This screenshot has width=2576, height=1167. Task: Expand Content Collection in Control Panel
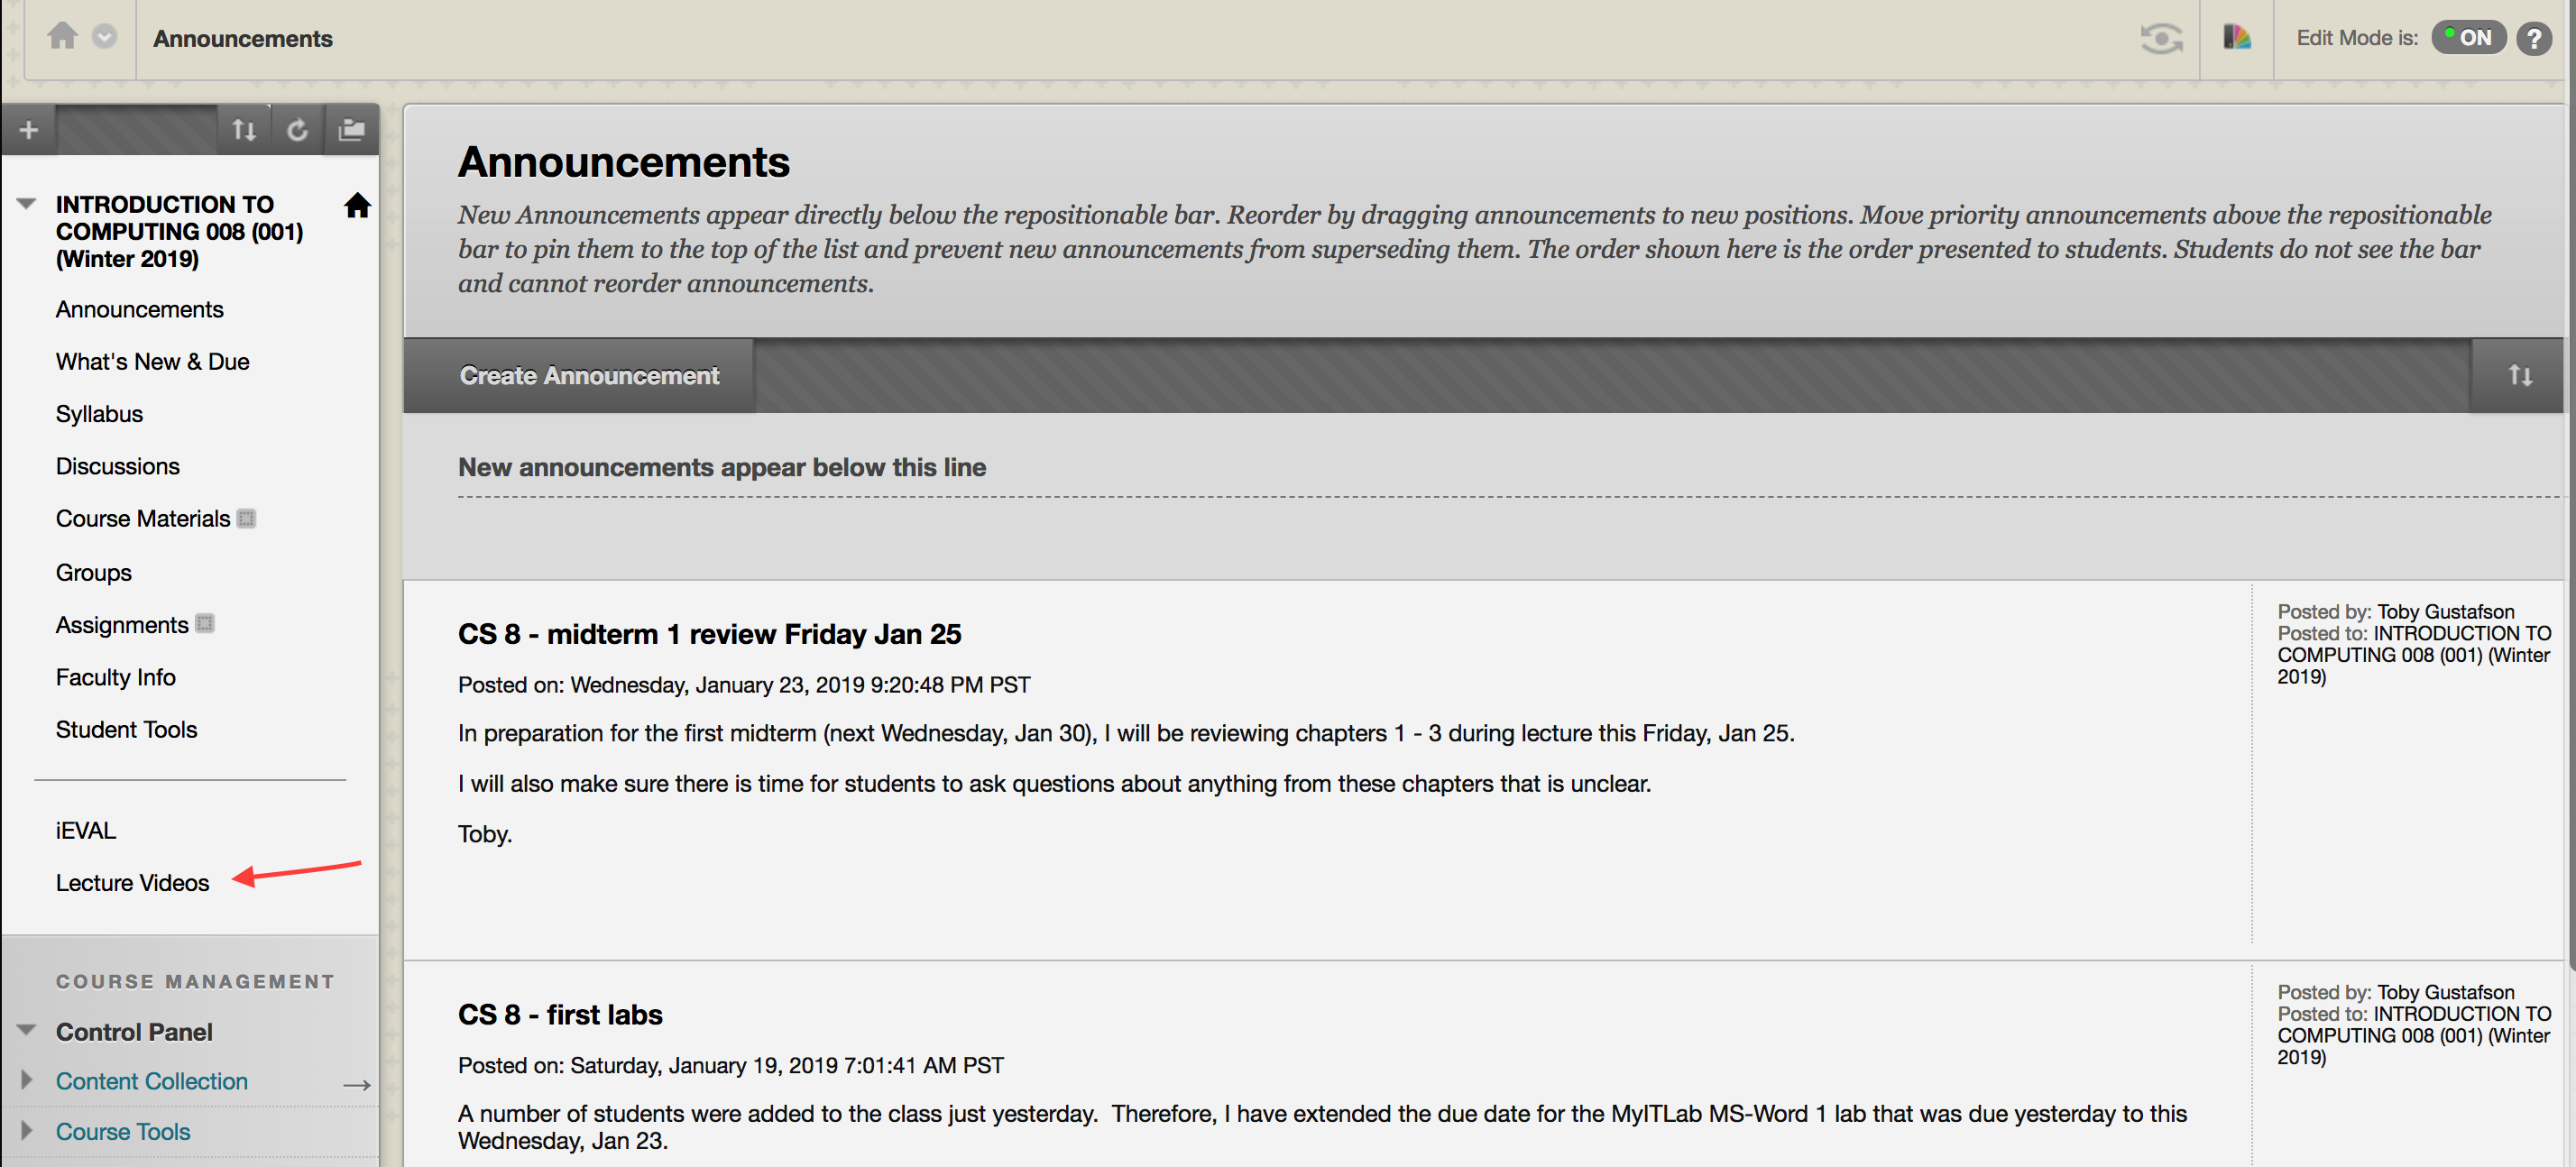tap(26, 1081)
